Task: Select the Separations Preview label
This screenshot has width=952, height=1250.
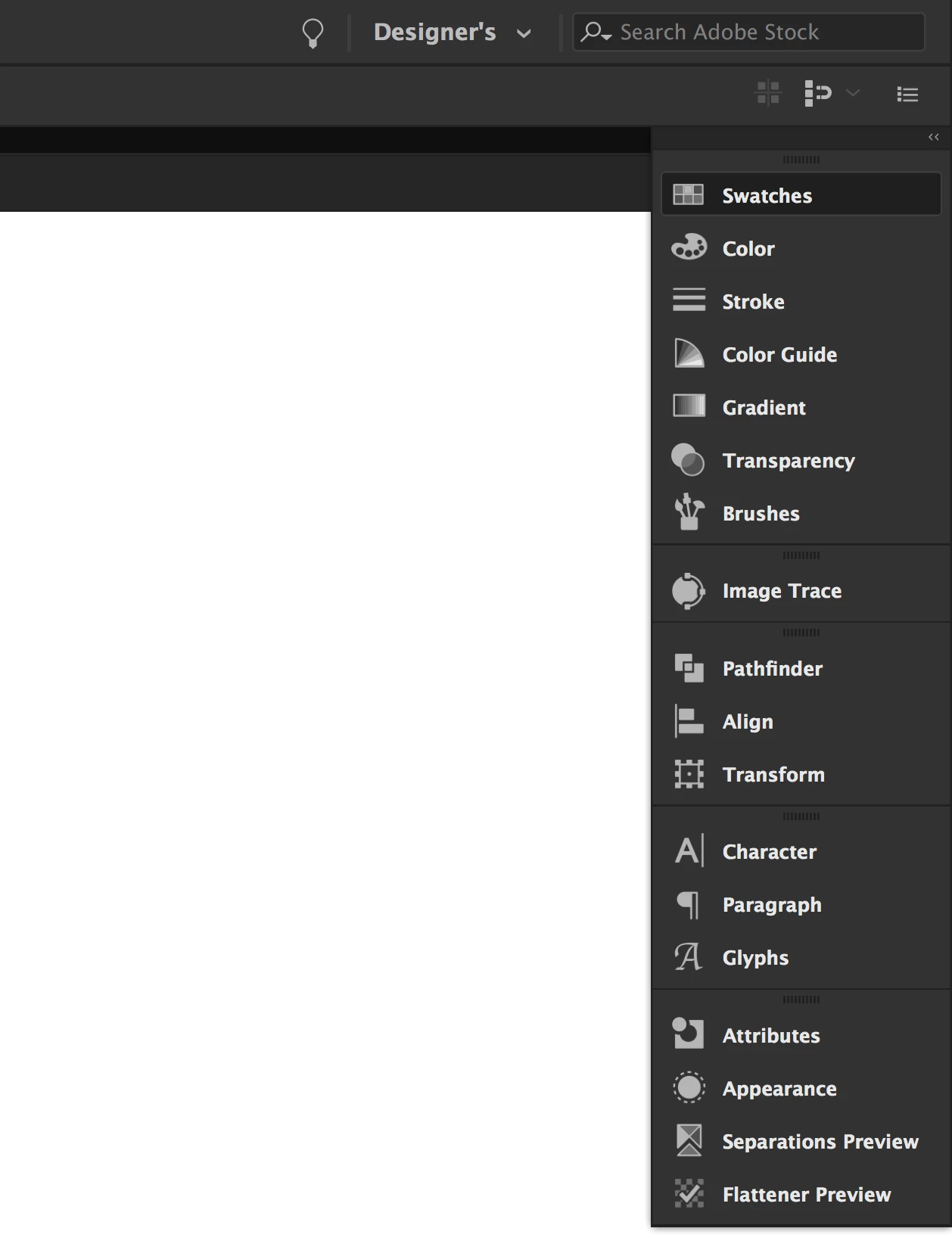Action: pos(820,1141)
